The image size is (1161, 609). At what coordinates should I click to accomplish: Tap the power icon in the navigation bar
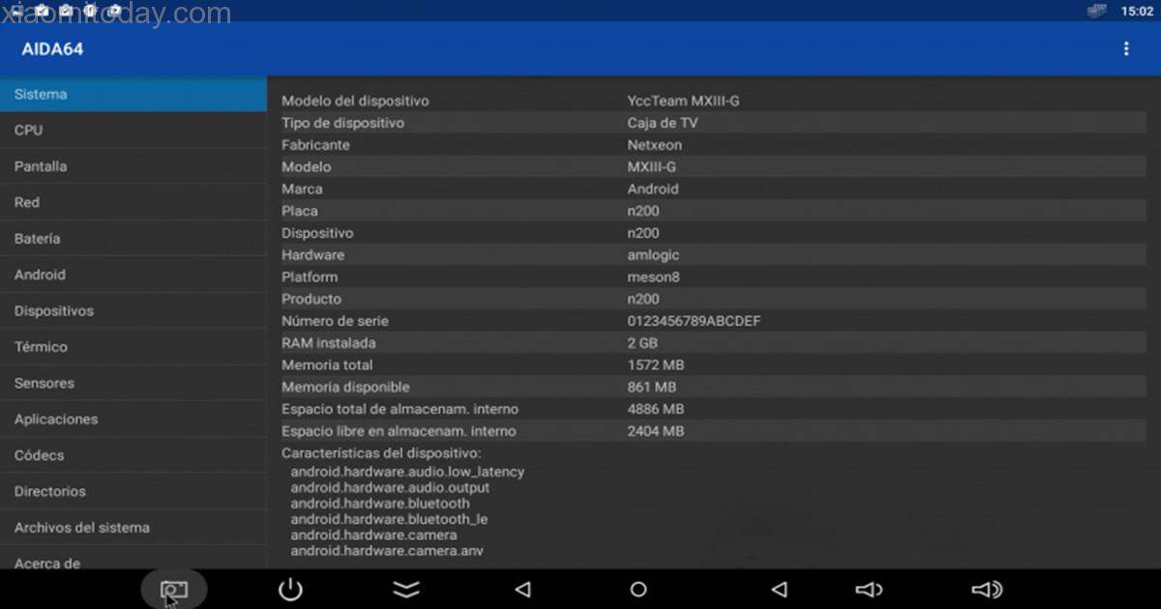(290, 588)
